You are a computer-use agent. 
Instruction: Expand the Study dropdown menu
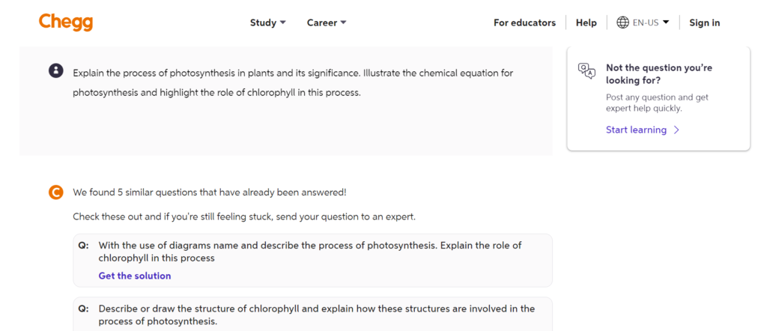[x=267, y=22]
